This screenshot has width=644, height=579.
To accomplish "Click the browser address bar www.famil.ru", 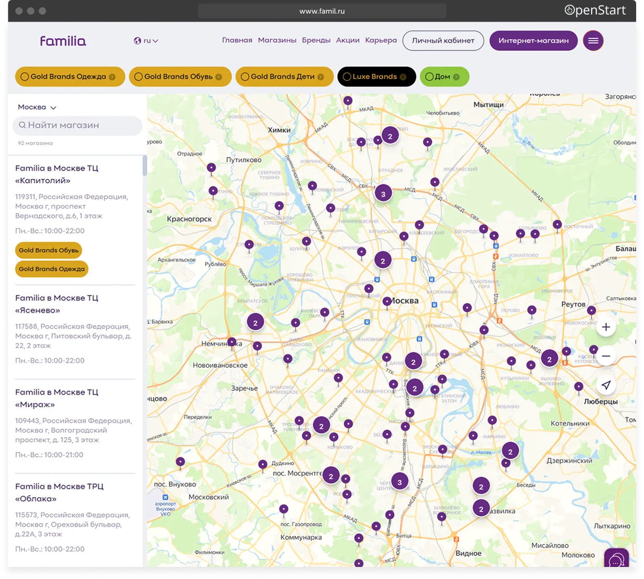I will click(x=322, y=11).
